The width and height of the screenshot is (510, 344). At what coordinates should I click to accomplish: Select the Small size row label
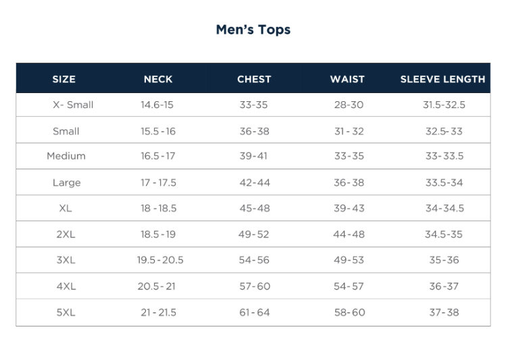(x=66, y=132)
